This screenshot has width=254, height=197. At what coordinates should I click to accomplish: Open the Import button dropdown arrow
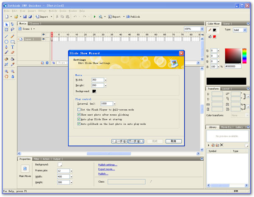pyautogui.click(x=51, y=16)
